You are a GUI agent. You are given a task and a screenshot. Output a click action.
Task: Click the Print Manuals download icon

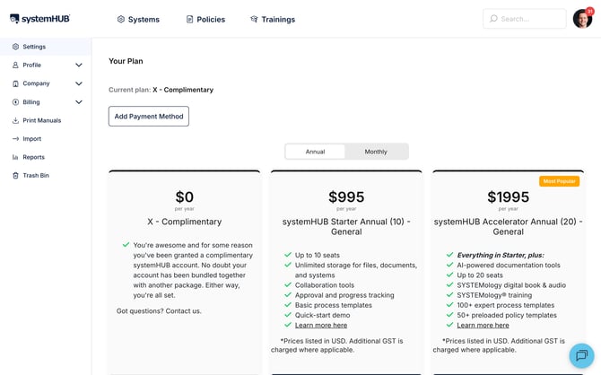tap(15, 120)
